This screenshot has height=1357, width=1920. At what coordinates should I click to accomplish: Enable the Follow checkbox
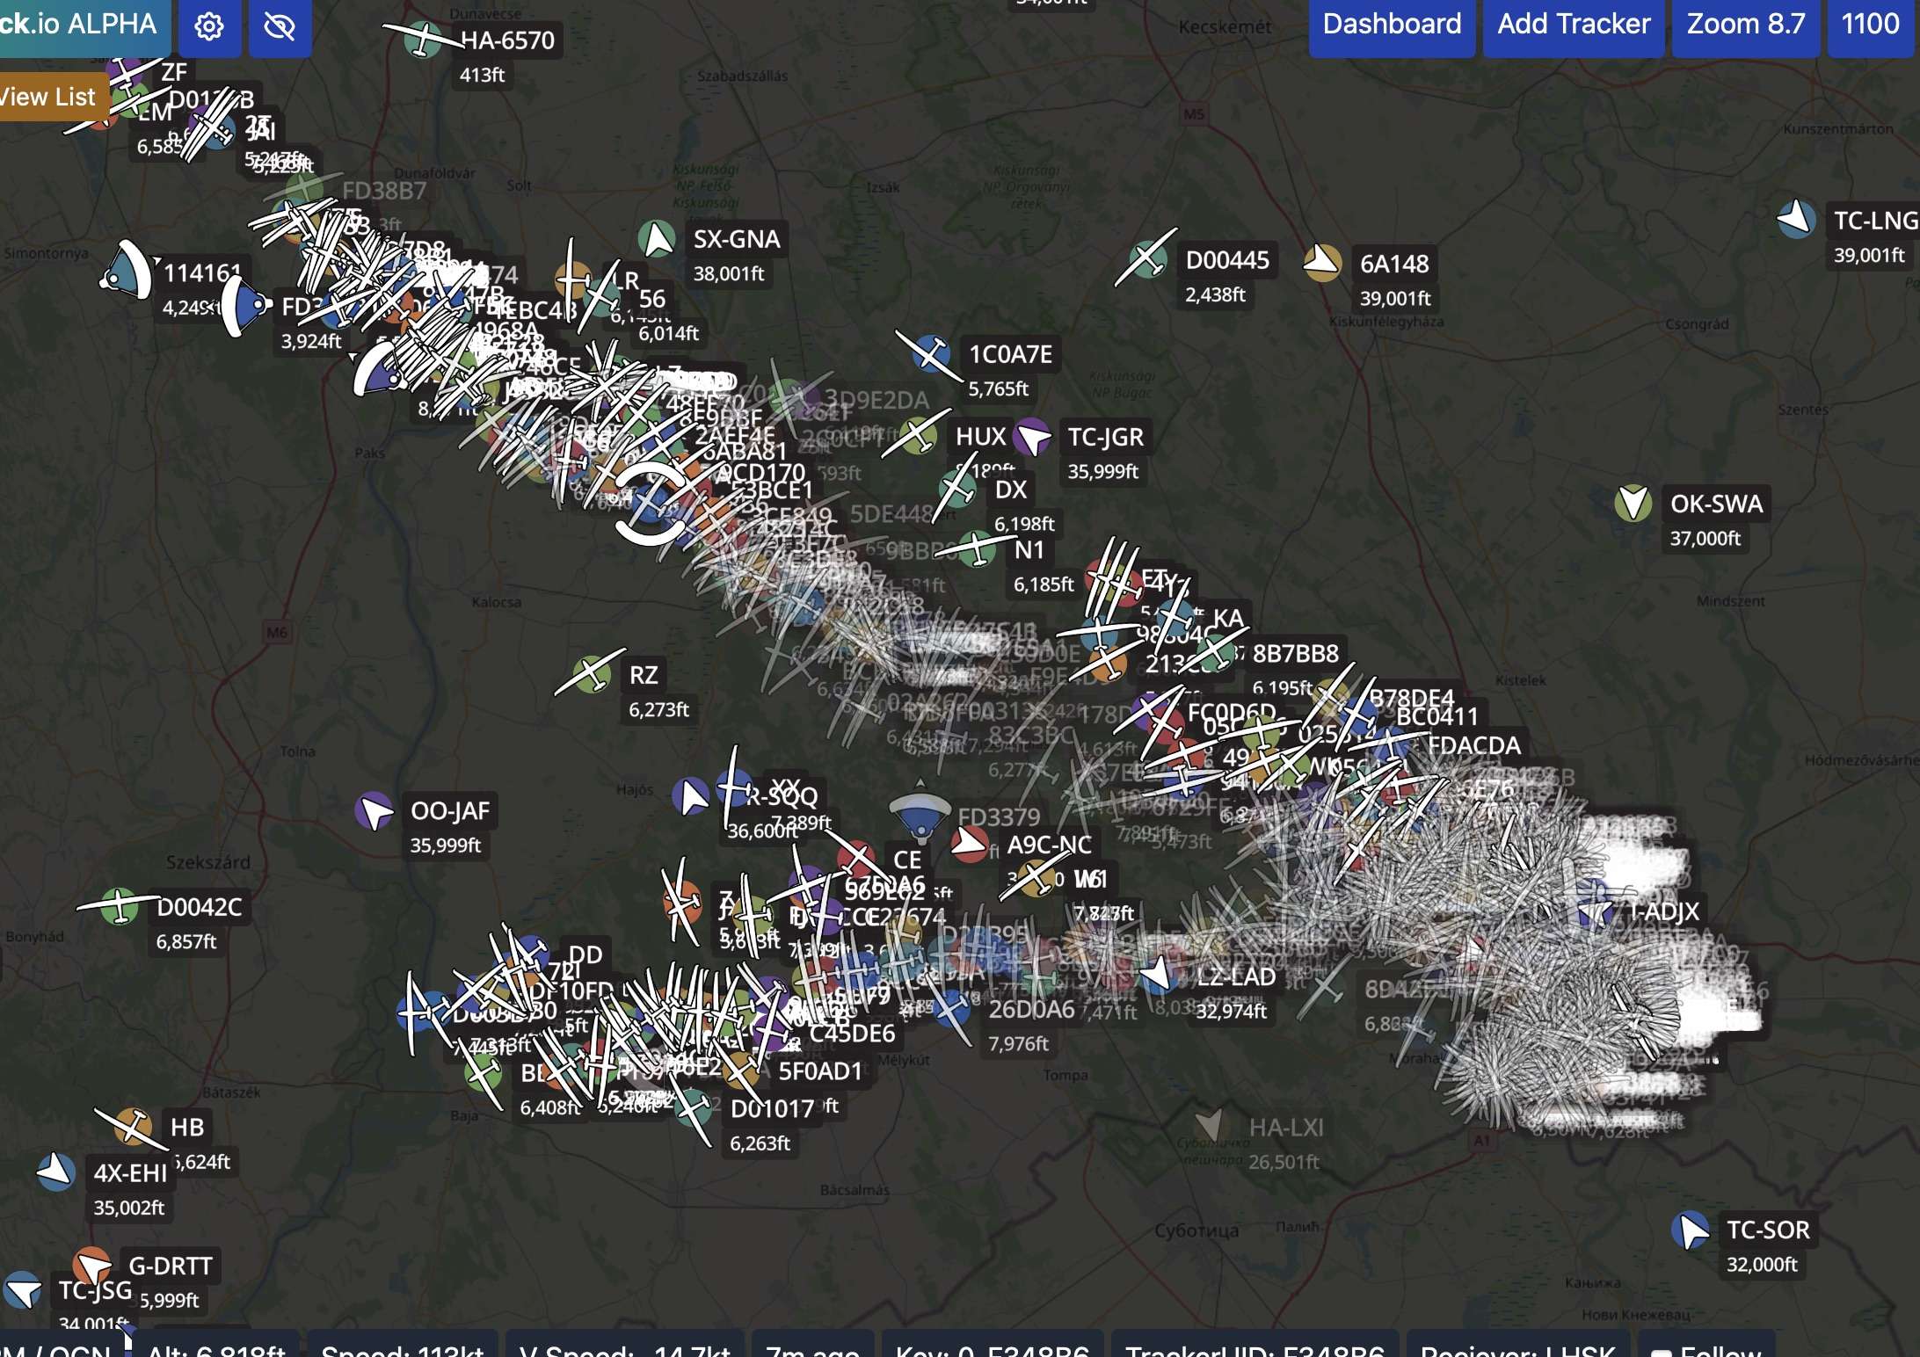coord(1662,1352)
